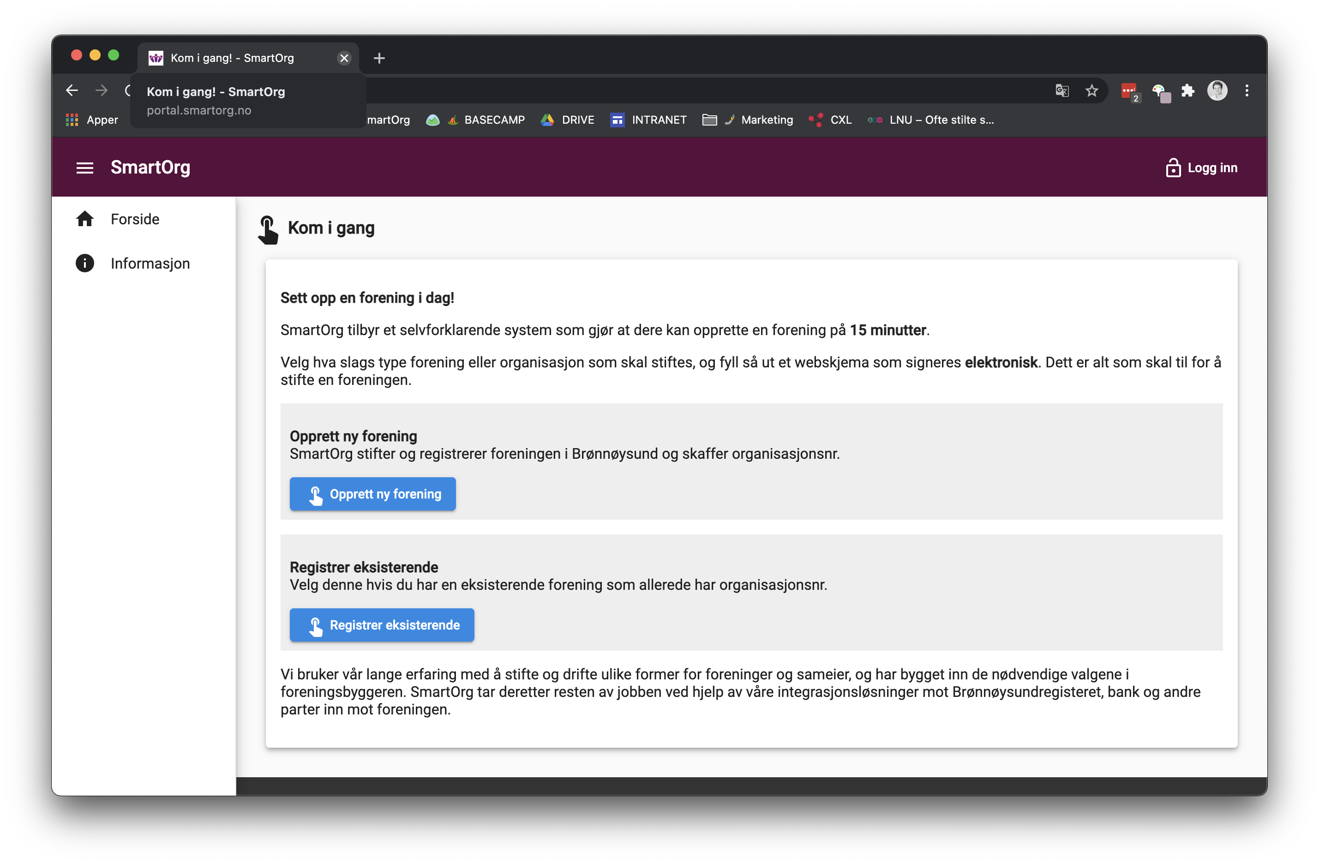
Task: Open the browser Extensions puzzle icon
Action: pyautogui.click(x=1187, y=90)
